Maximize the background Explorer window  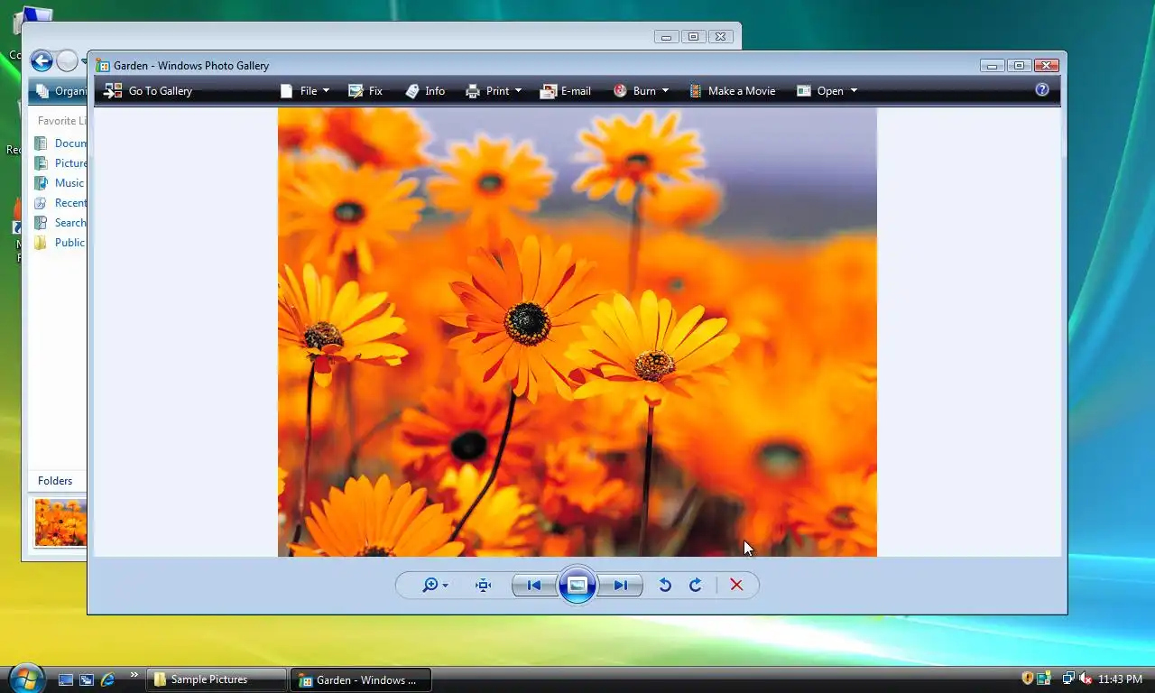click(x=693, y=37)
